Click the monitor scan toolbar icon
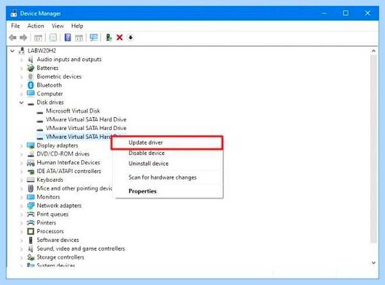Screen dimensions: 385x285 point(94,38)
